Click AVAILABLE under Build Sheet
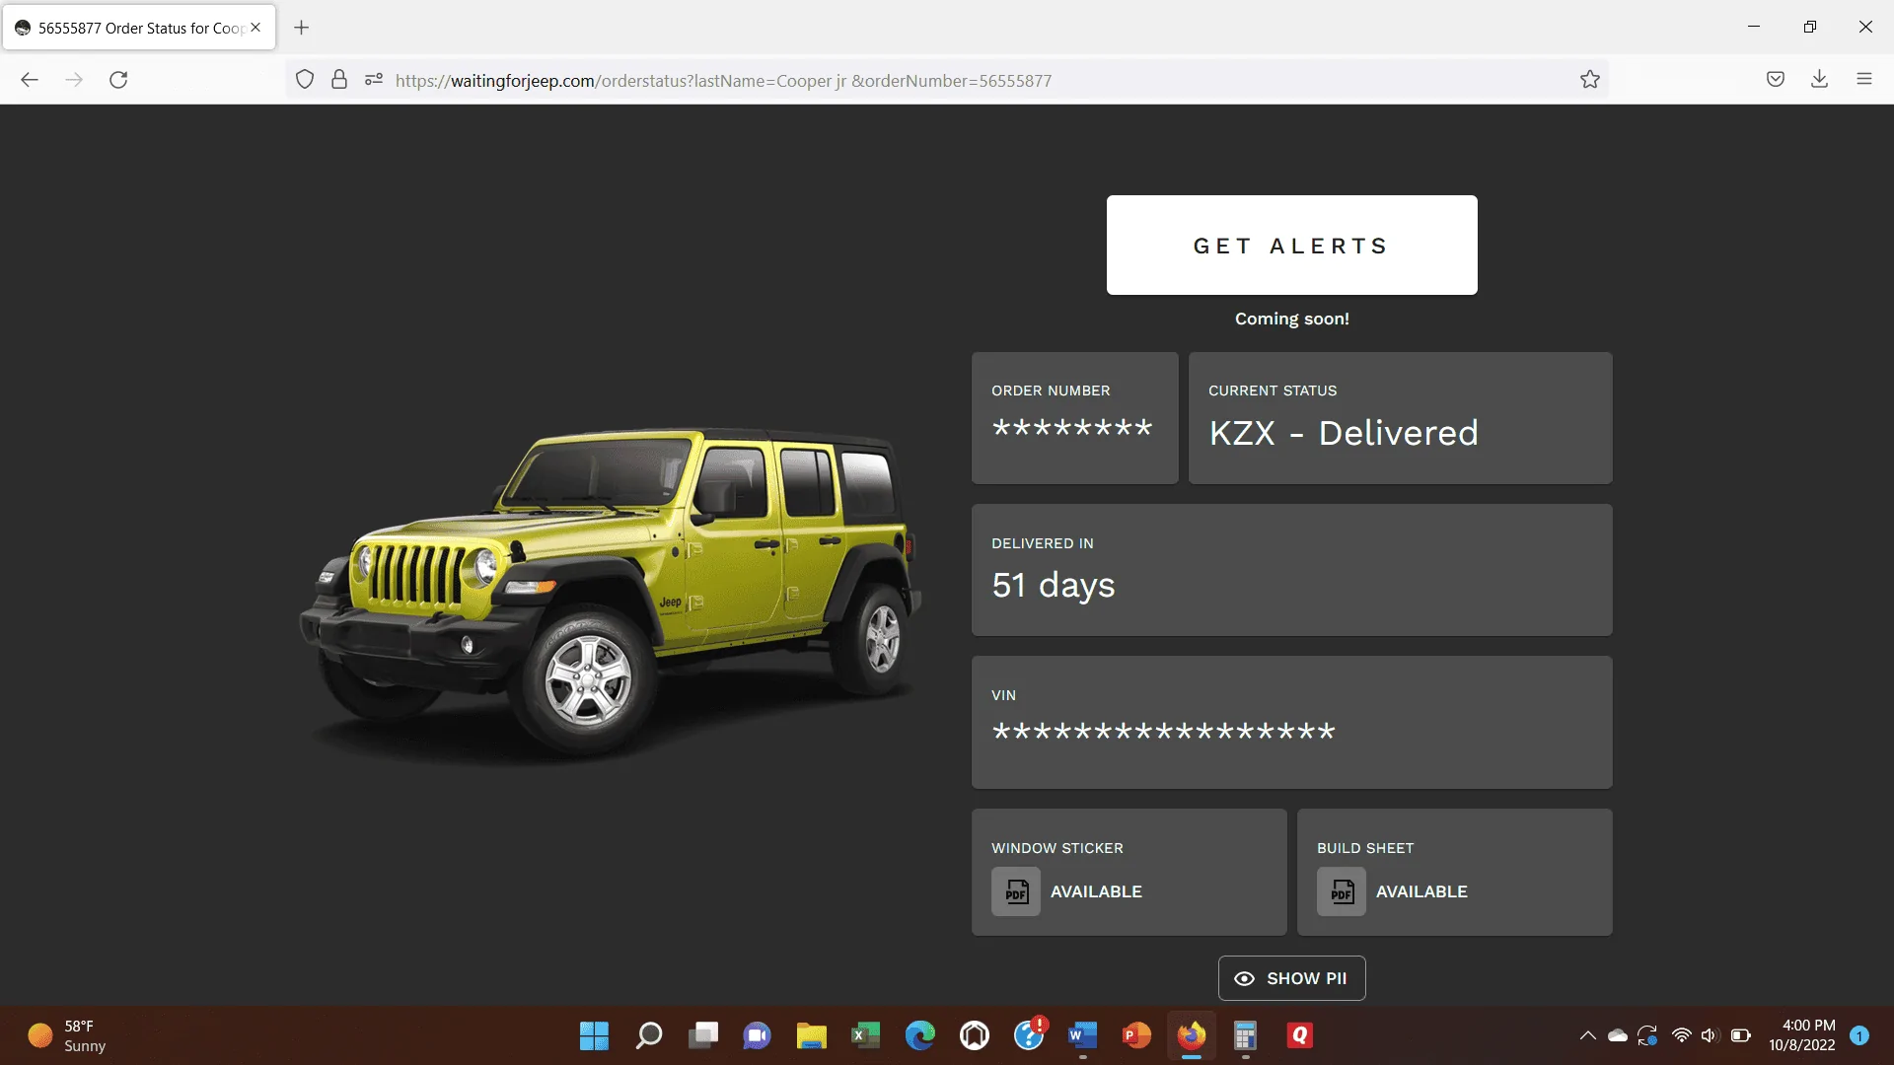The image size is (1894, 1065). coord(1421,891)
